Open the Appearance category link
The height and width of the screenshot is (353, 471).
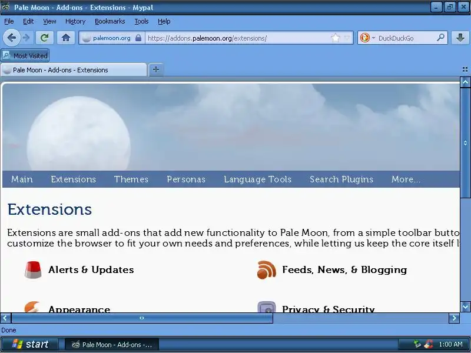(x=79, y=308)
